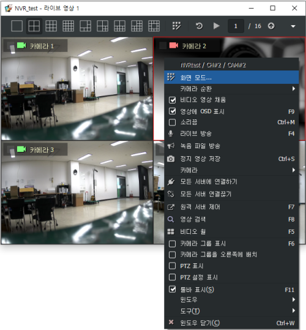Viewport: 306px width, 330px height.
Task: Choose the 4x4 grid layout icon
Action: tap(68, 26)
